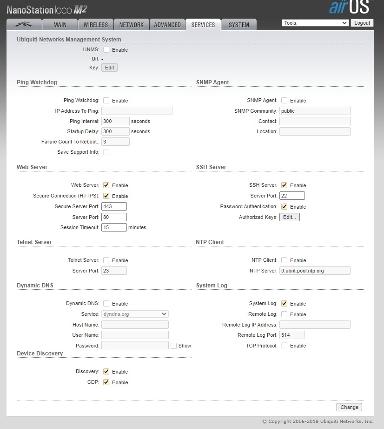The width and height of the screenshot is (384, 429).
Task: Uncheck the CDP Enable checkbox
Action: 106,382
